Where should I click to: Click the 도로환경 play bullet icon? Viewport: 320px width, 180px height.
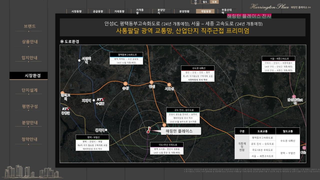(62, 41)
